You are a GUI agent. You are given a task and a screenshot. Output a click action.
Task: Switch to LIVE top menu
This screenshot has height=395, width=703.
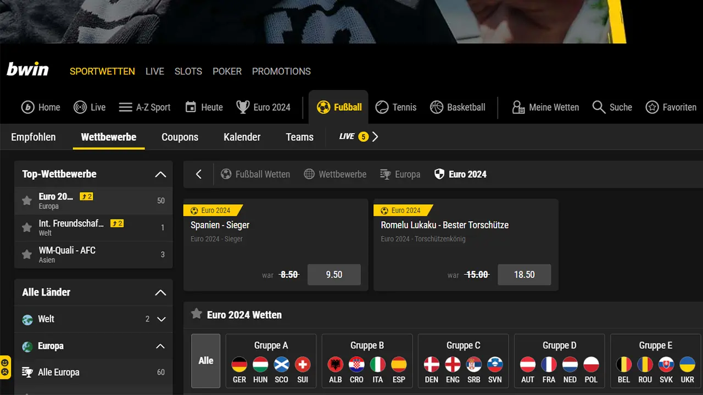(x=155, y=71)
